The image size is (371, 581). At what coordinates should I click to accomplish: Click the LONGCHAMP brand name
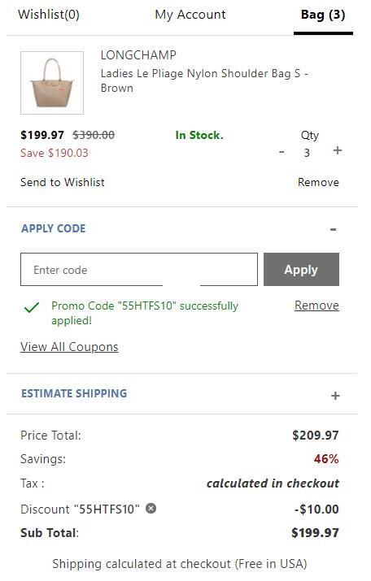click(x=138, y=55)
